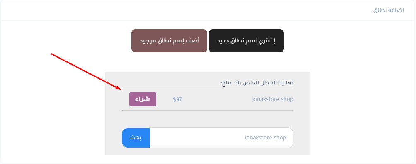Click the blue بحث search button
416x164 pixels.
136,138
